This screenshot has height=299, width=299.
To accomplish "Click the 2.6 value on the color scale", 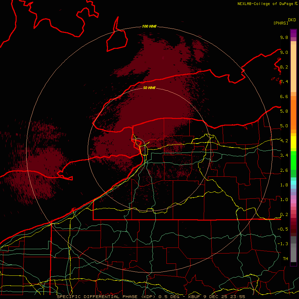I will pos(284,170).
